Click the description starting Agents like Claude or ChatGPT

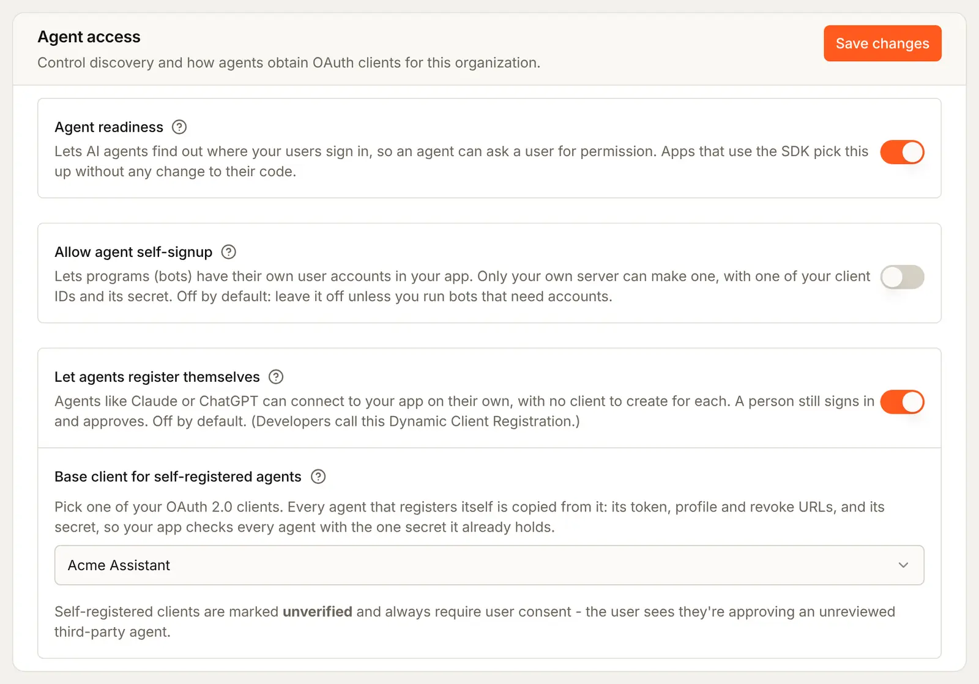point(464,411)
